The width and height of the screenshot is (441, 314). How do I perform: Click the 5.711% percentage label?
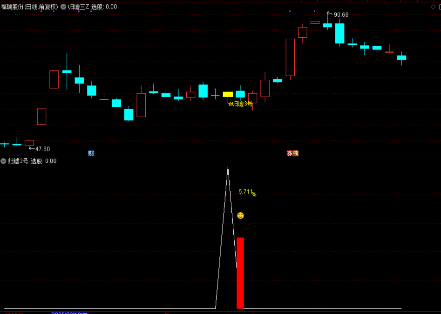pyautogui.click(x=247, y=192)
